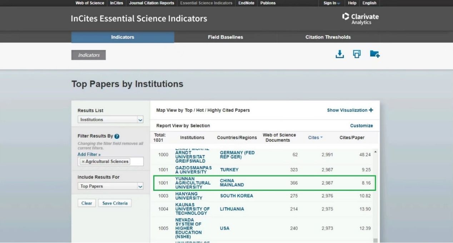Expand the Include Results For dropdown
This screenshot has width=453, height=243.
coord(110,186)
